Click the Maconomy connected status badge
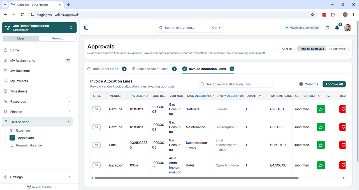The height and width of the screenshot is (190, 359). coord(302,28)
